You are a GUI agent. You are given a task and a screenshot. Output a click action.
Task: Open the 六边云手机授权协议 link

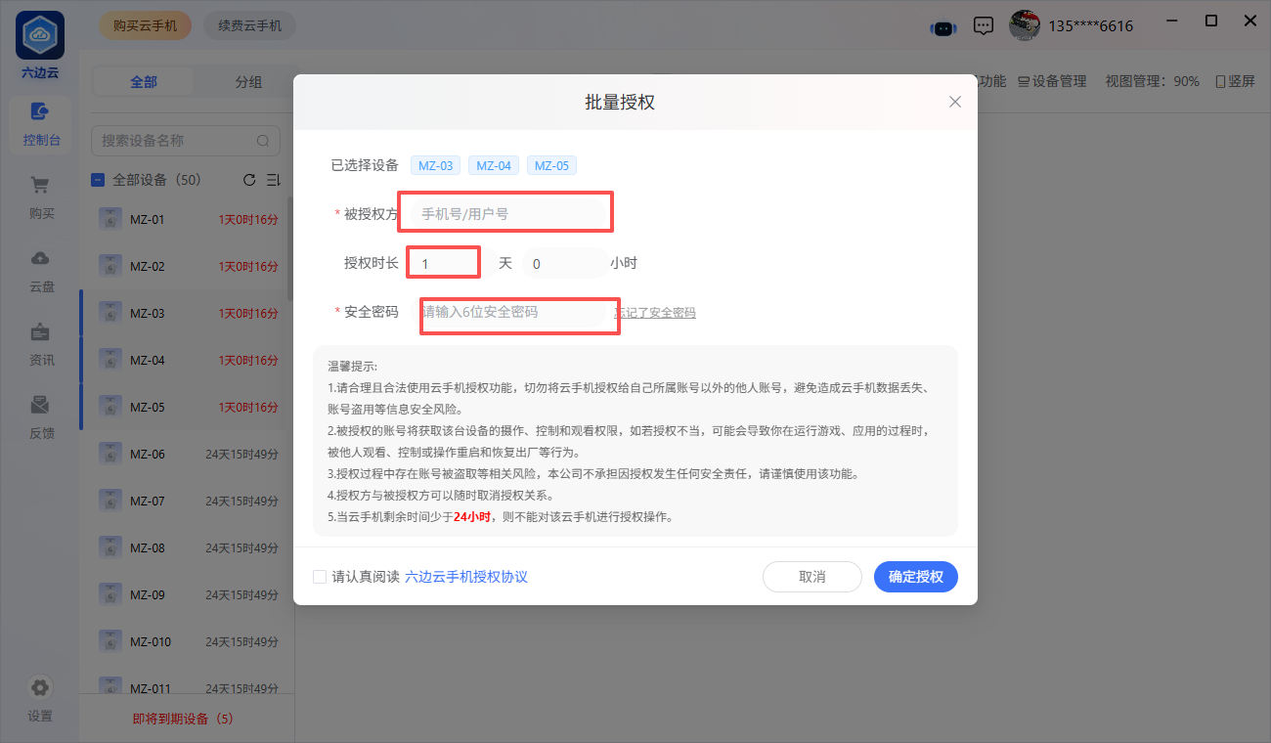coord(466,577)
